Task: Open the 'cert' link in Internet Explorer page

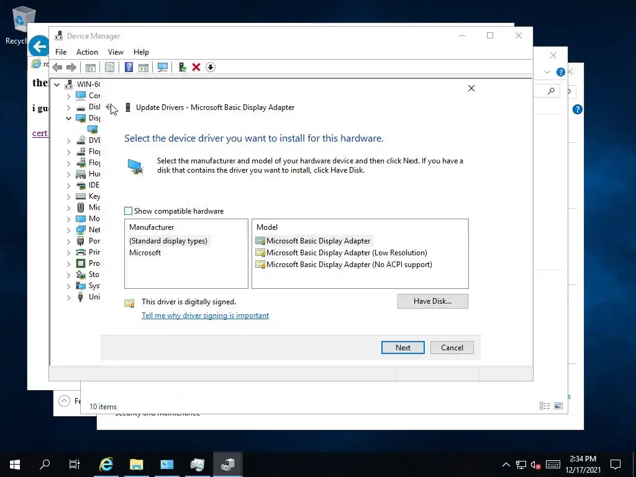Action: point(40,133)
